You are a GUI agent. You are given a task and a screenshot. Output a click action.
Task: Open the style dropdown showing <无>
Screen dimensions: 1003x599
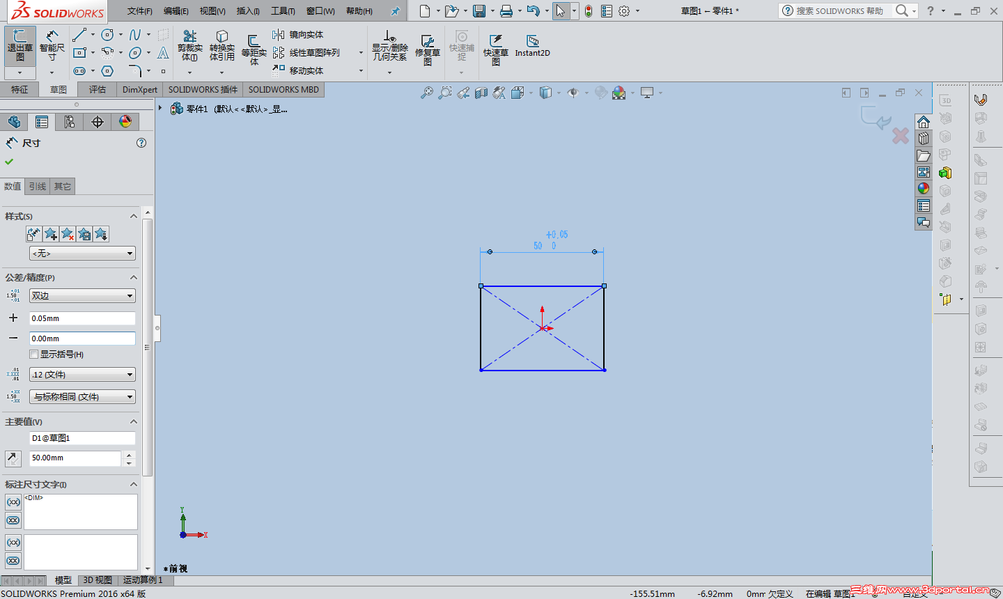point(82,254)
